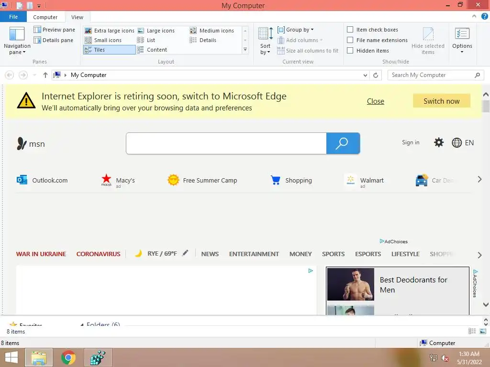The image size is (490, 367).
Task: Open the Free Summer Camp link
Action: coord(202,180)
